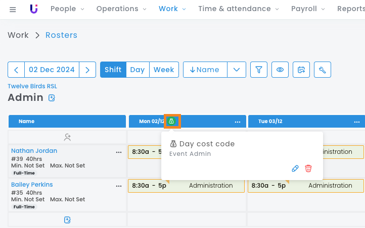365x228 pixels.
Task: Go to next date with right arrow
Action: click(x=87, y=70)
